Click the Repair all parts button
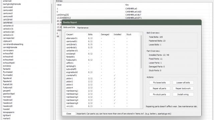The height and width of the screenshot is (120, 214). tap(159, 88)
